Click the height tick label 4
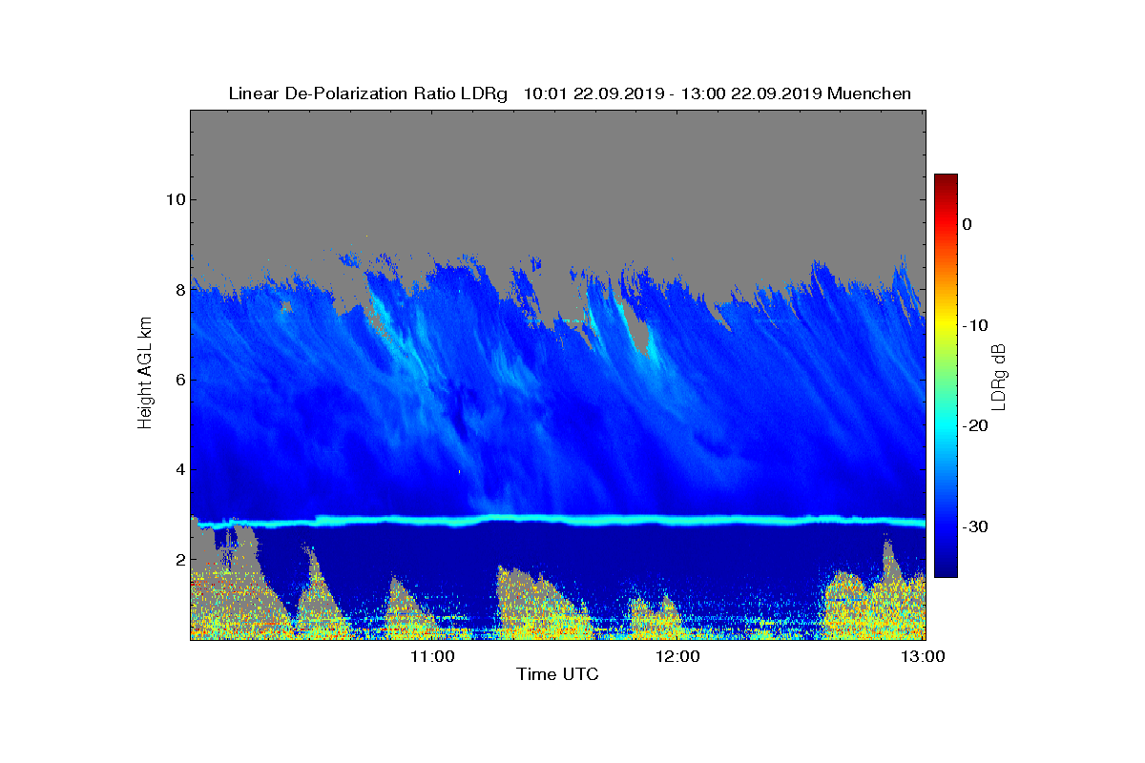This screenshot has height=763, width=1145. tap(178, 469)
